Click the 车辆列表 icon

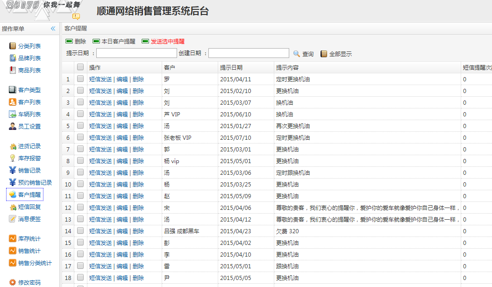pyautogui.click(x=13, y=114)
